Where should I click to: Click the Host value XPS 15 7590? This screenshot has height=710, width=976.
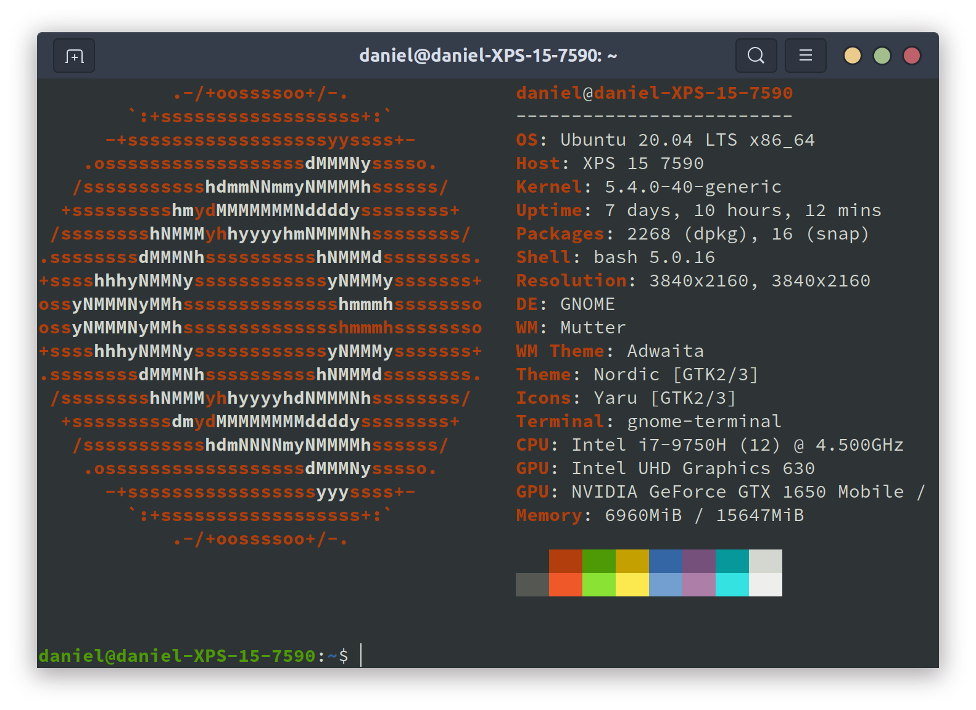click(643, 164)
